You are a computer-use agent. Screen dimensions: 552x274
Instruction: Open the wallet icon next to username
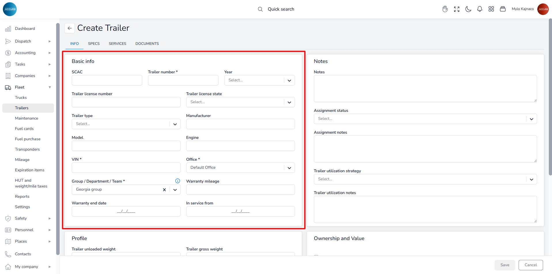click(503, 9)
